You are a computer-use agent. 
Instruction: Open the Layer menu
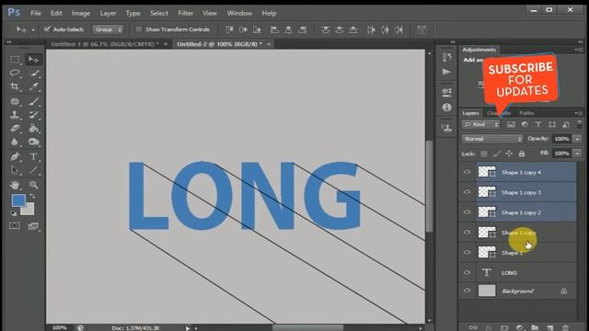[x=108, y=13]
